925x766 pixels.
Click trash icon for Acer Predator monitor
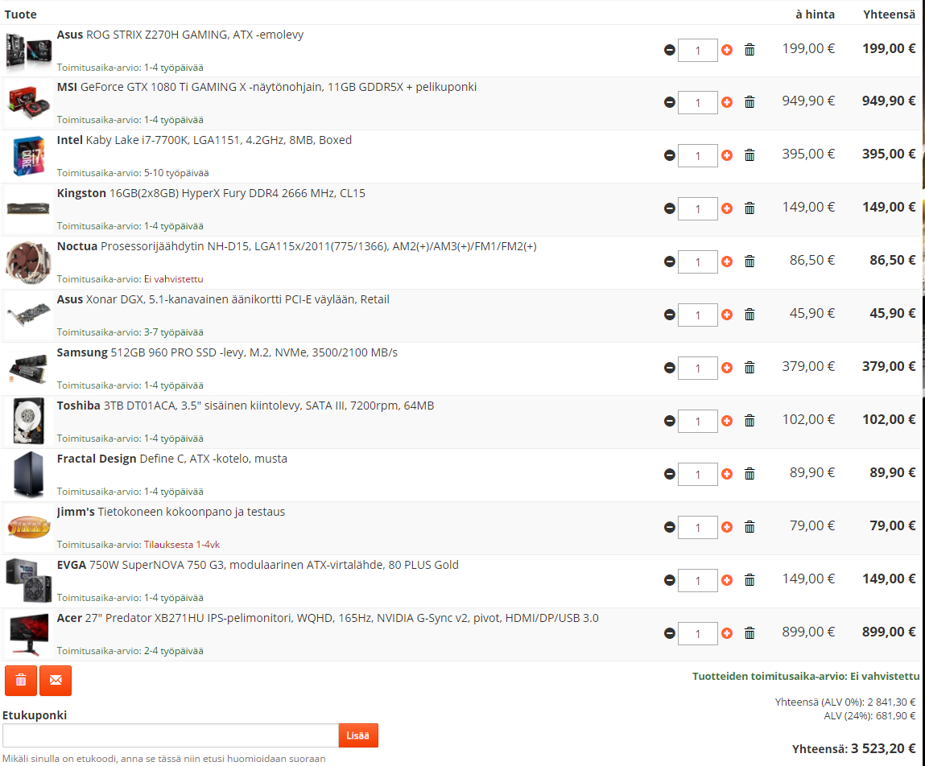[749, 633]
